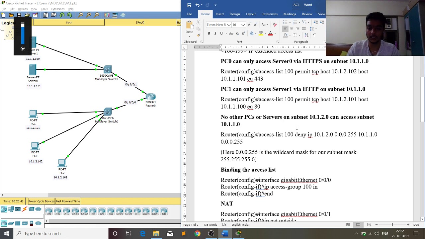Image resolution: width=425 pixels, height=239 pixels.
Task: Click Cut scissors icon in Word
Action: tap(198, 23)
